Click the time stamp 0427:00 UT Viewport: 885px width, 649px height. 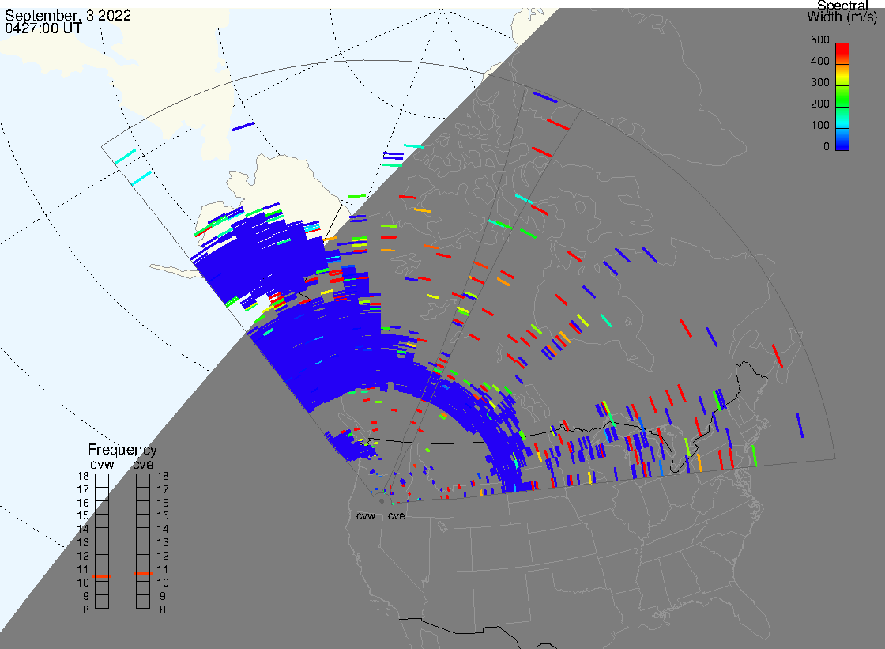[x=43, y=28]
